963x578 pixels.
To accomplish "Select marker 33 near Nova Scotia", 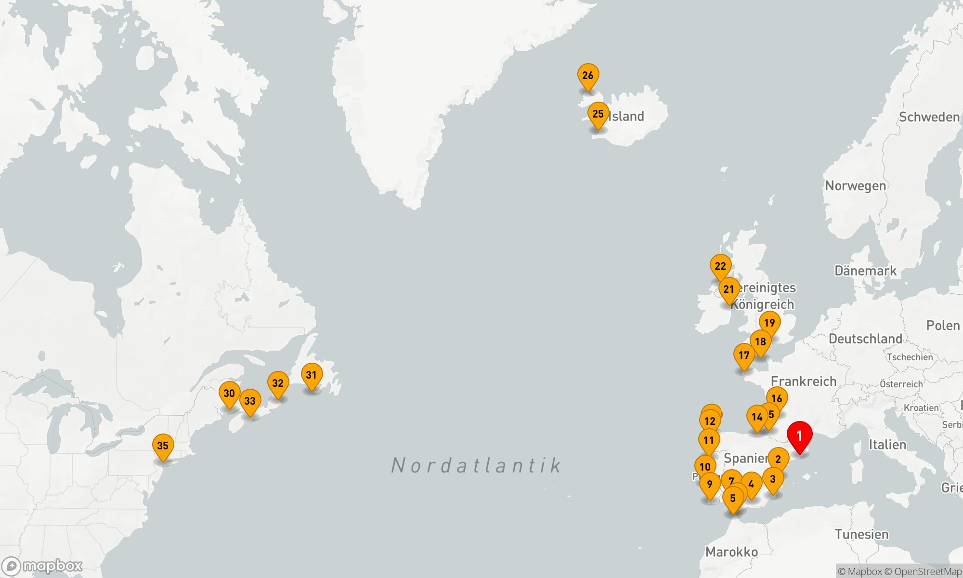I will tap(250, 401).
